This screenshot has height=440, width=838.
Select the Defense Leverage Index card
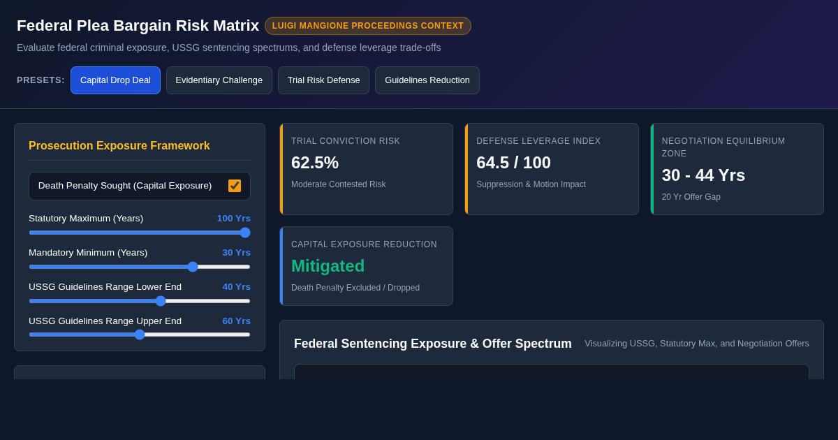click(552, 169)
